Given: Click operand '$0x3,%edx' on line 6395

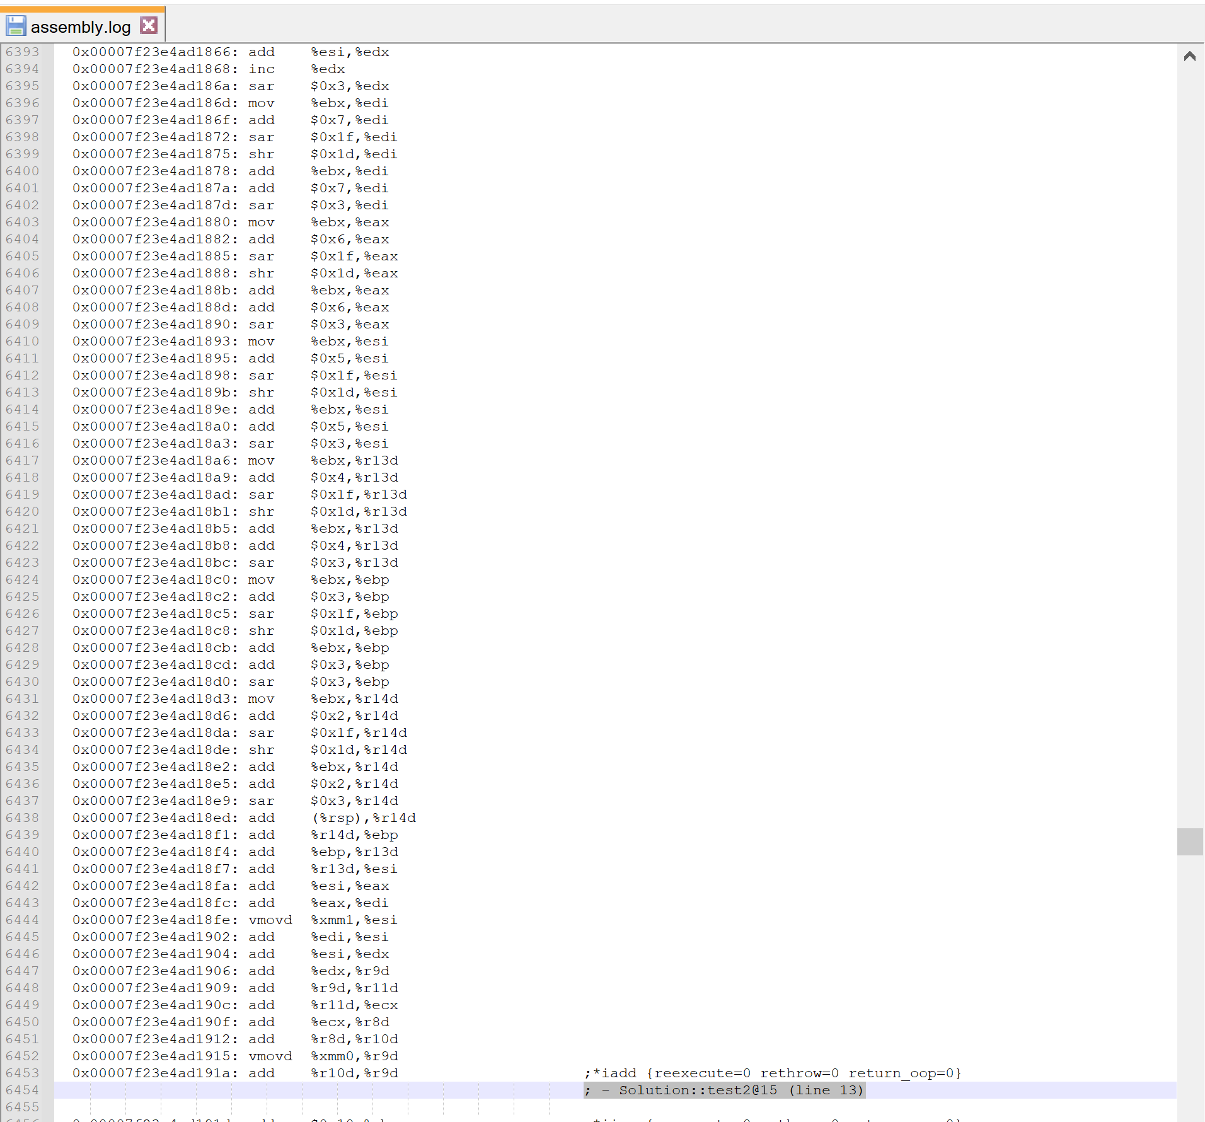Looking at the screenshot, I should click(350, 86).
